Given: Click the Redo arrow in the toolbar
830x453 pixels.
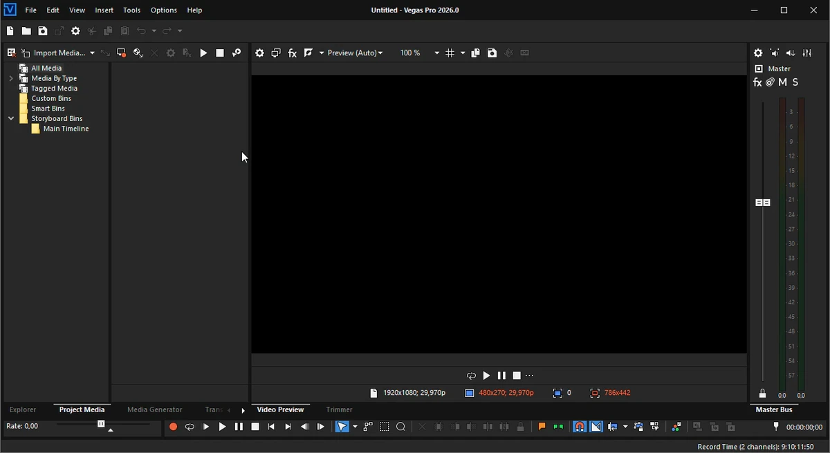Looking at the screenshot, I should 167,31.
